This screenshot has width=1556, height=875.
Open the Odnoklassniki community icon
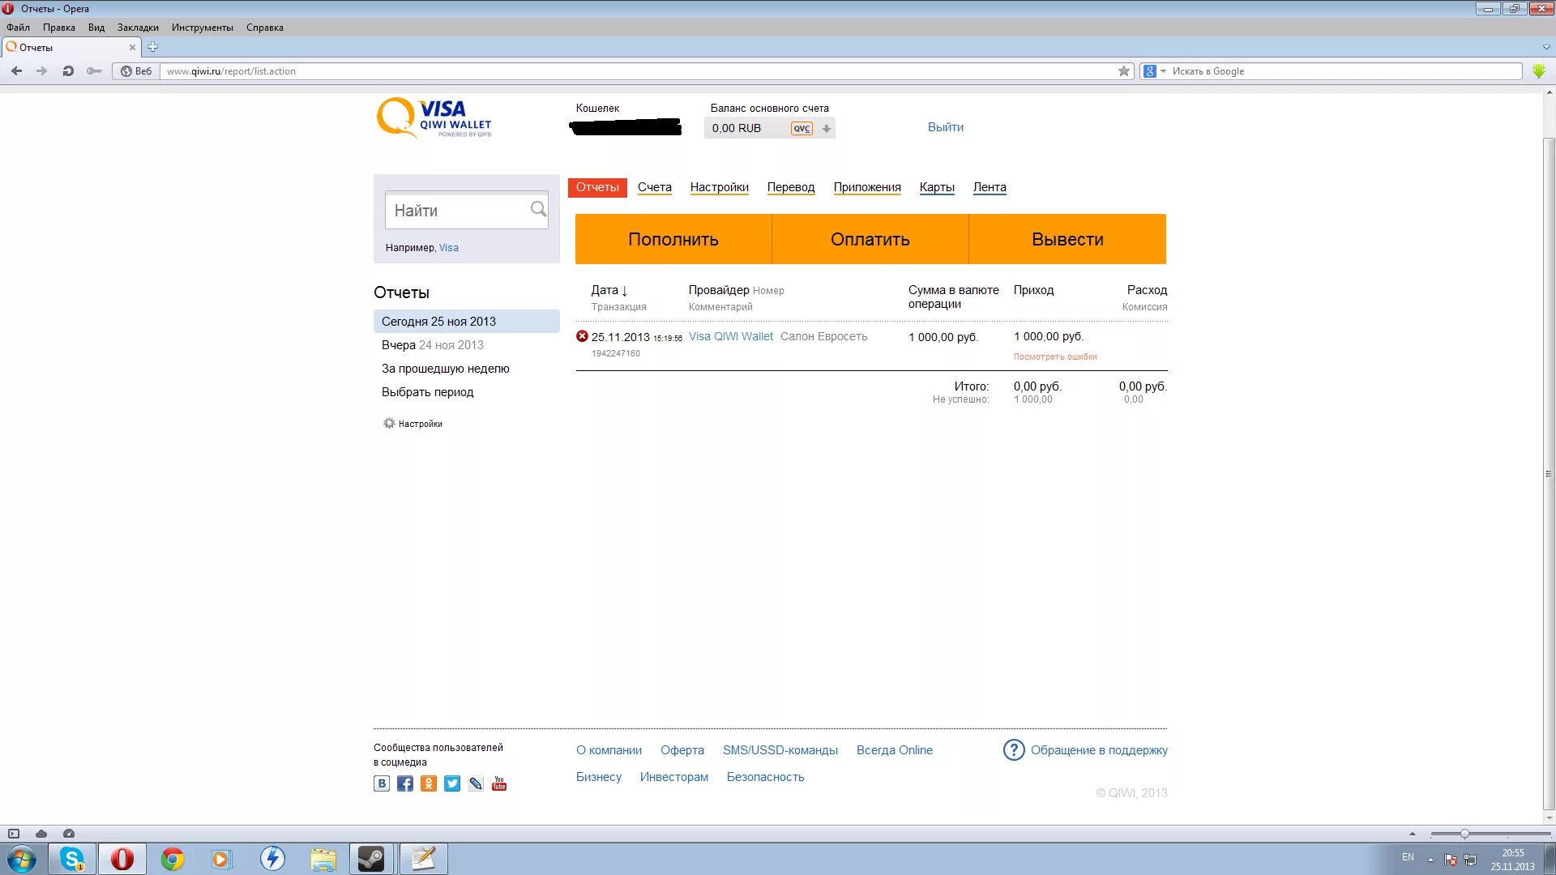click(x=429, y=783)
